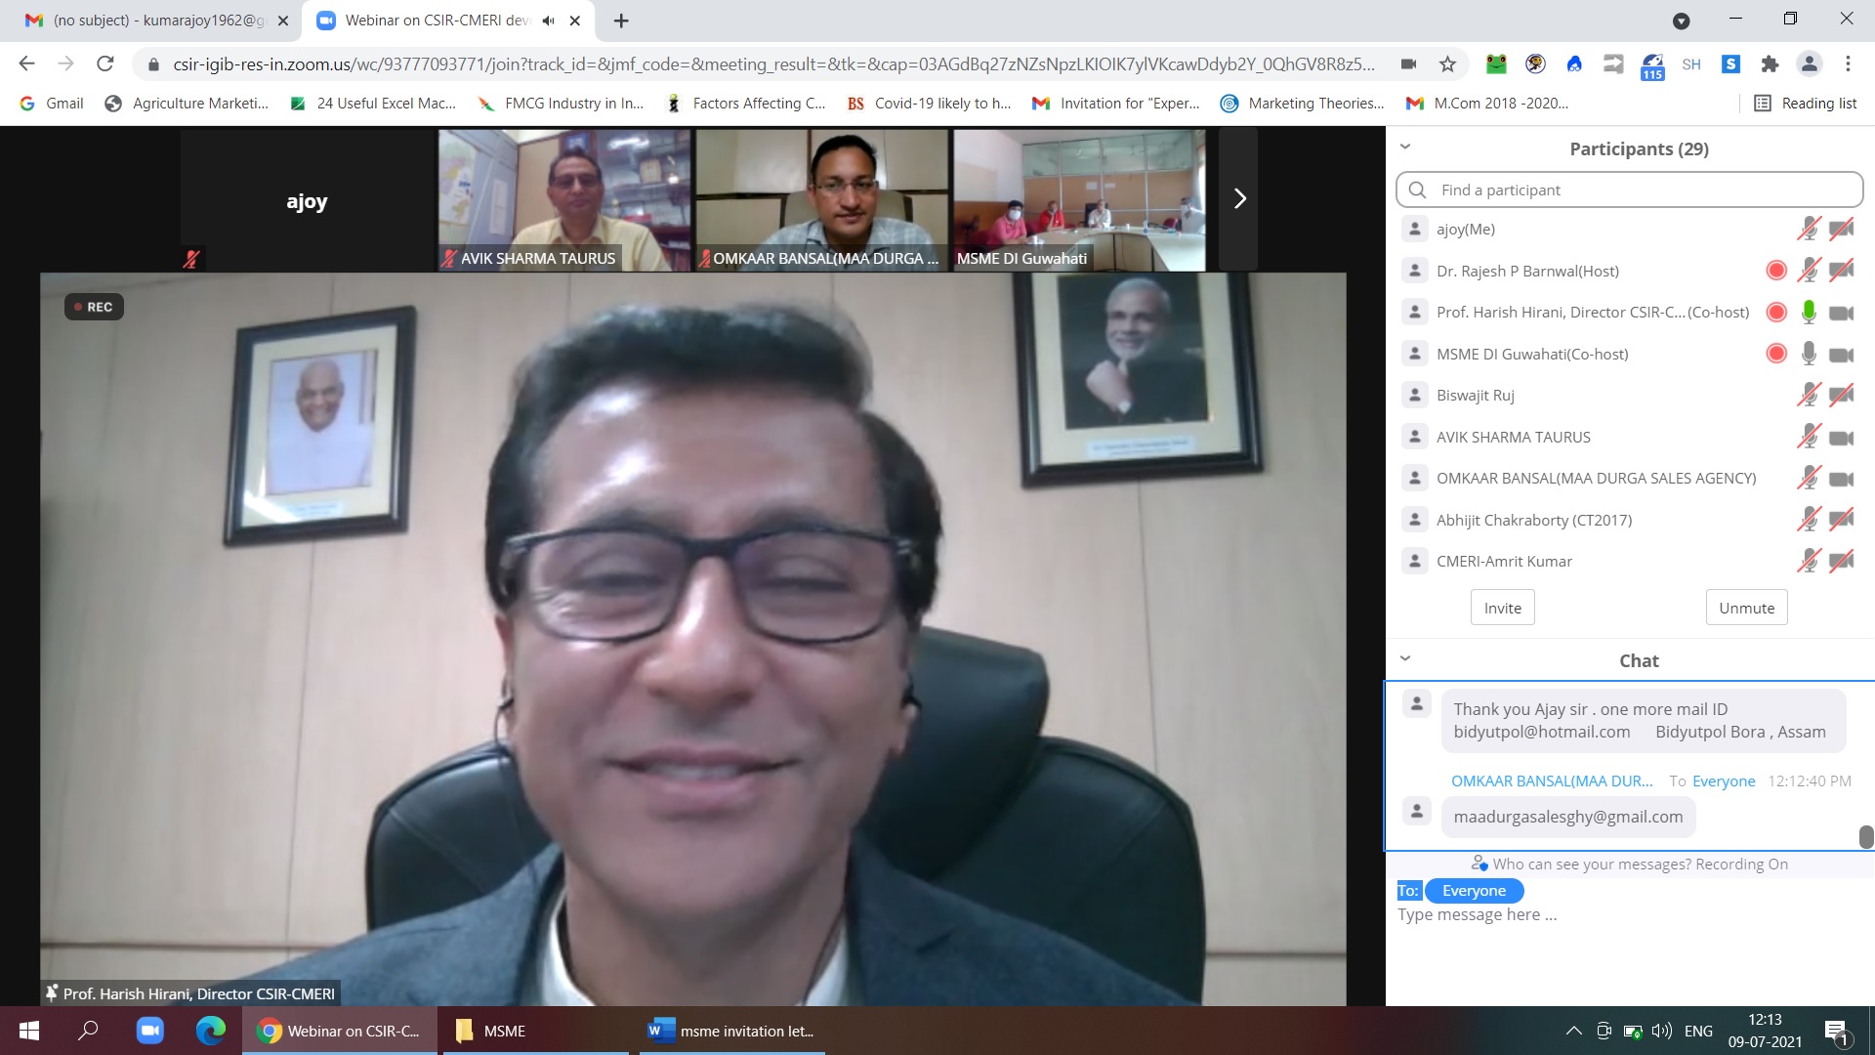This screenshot has height=1055, width=1875.
Task: Open Chrome extensions puzzle icon
Action: [x=1770, y=64]
